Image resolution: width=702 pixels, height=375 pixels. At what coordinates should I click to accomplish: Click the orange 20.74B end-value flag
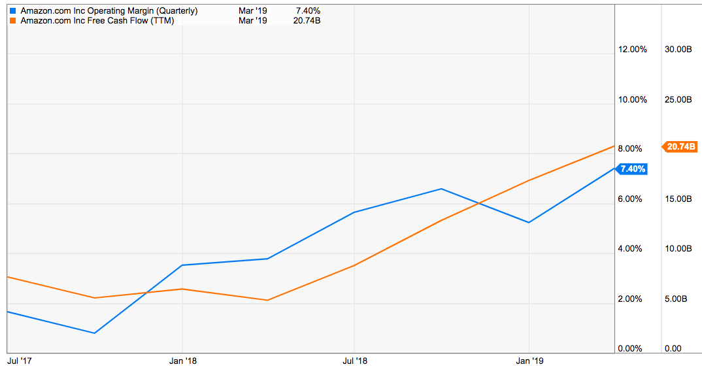pos(680,147)
